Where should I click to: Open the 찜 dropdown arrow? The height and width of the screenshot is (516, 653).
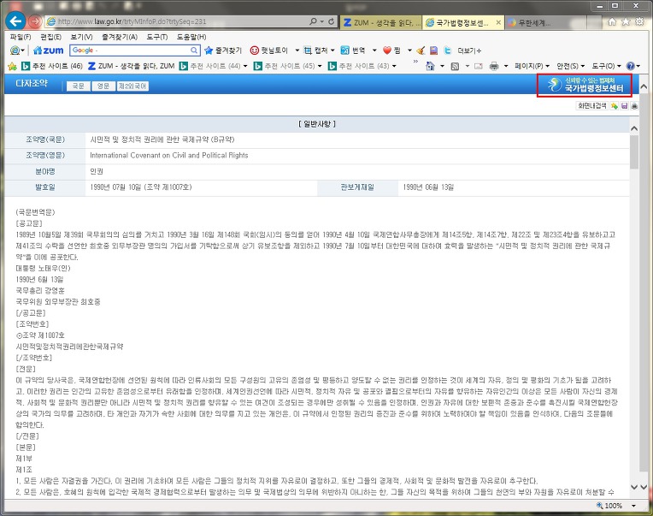click(409, 50)
